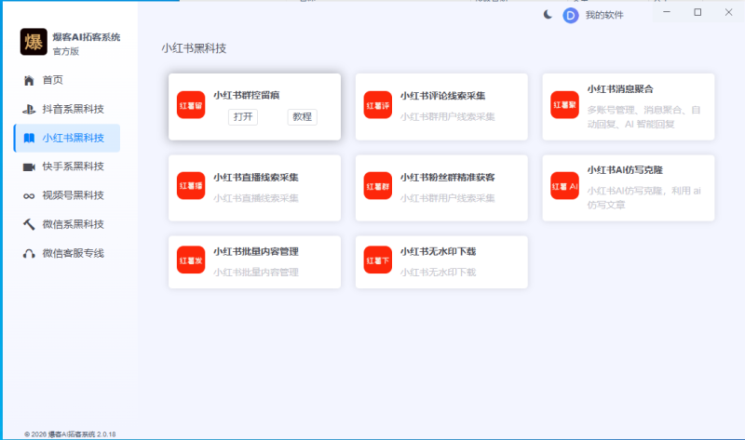Click the 小红书群控留痕 card title
This screenshot has height=440, width=745.
tap(246, 96)
